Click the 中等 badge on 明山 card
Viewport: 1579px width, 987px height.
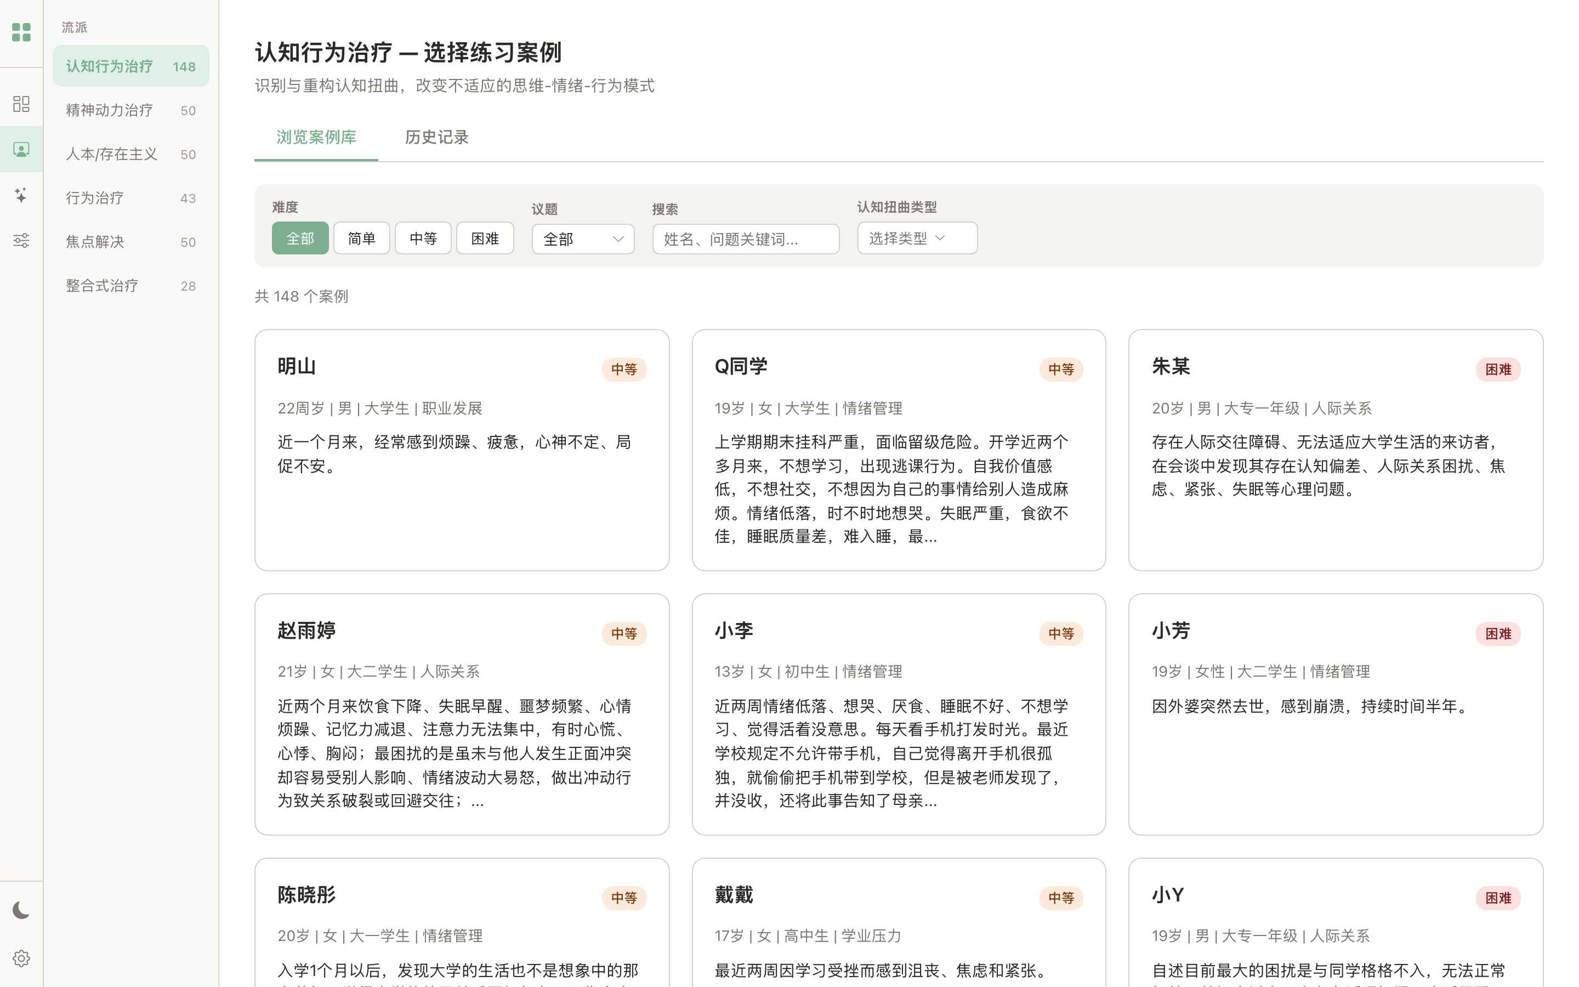tap(624, 370)
